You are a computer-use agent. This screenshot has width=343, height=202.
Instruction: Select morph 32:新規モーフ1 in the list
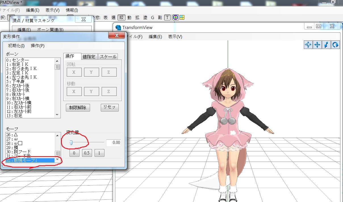tap(30, 160)
